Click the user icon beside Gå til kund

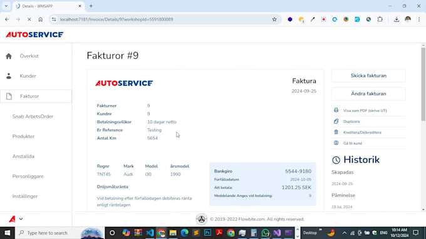click(336, 143)
